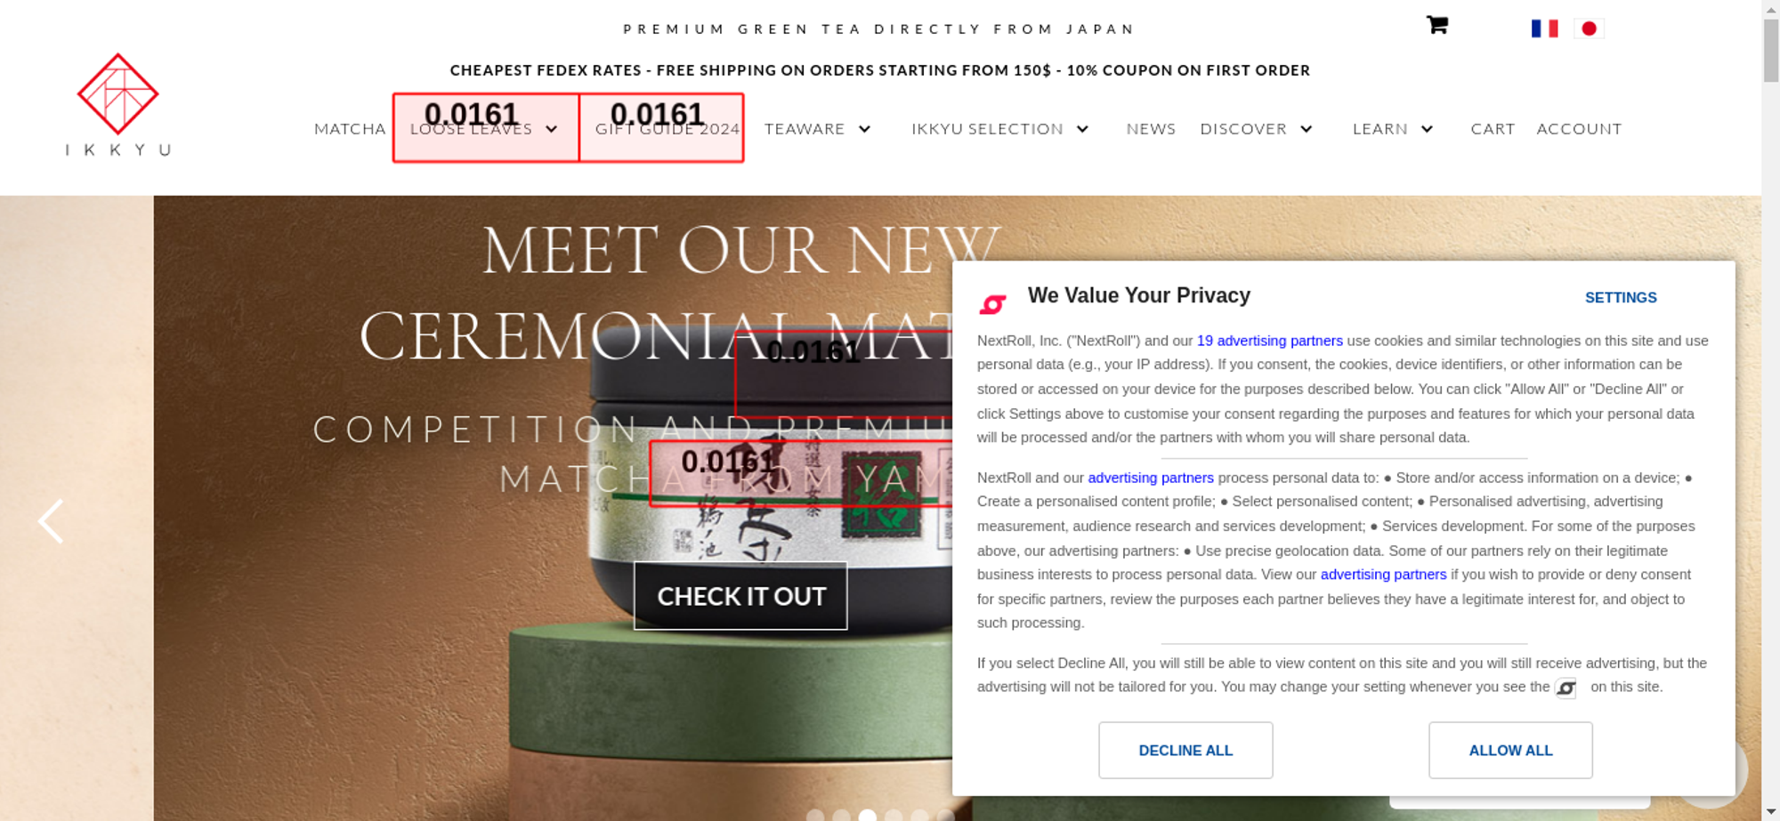Expand the Ikkyu Selection chevron
Image resolution: width=1780 pixels, height=821 pixels.
(x=1082, y=129)
